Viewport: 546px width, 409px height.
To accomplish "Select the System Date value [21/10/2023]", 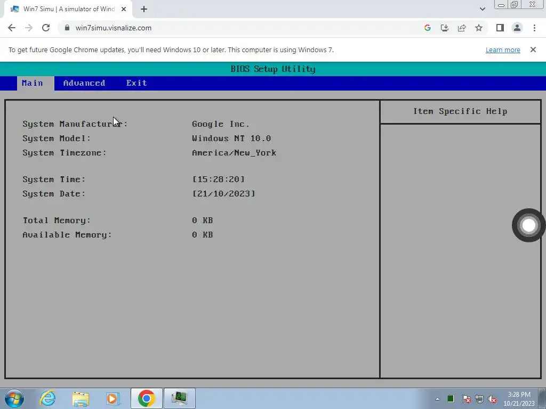I will tap(223, 194).
